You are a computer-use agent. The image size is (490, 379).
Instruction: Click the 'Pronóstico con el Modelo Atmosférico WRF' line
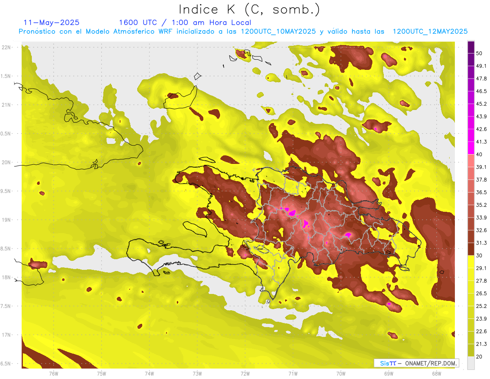(243, 31)
